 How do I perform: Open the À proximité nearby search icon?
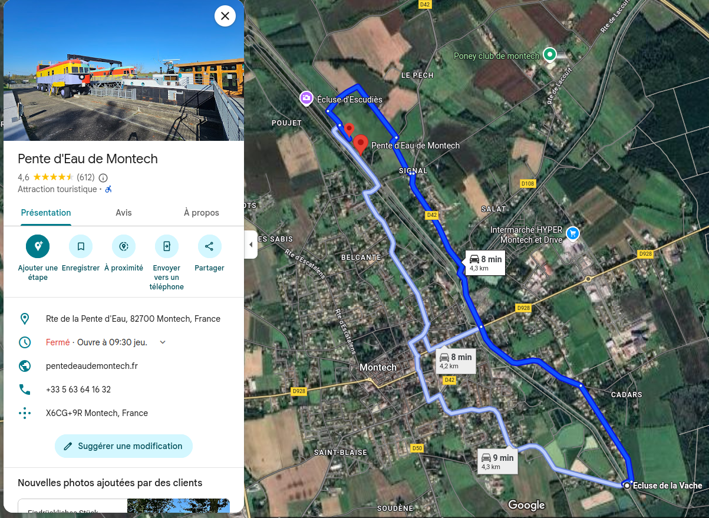click(124, 246)
